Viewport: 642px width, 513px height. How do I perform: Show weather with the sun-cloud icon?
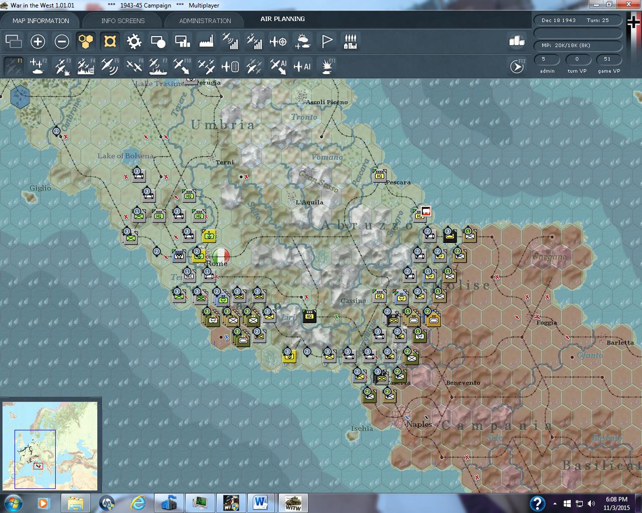[302, 41]
